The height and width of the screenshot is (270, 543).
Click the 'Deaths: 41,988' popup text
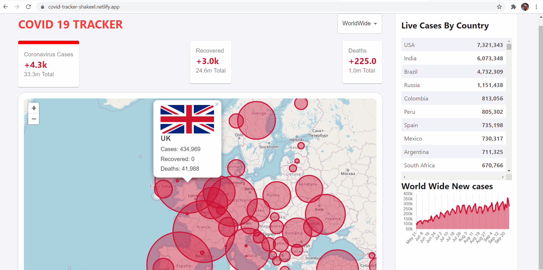(x=180, y=169)
